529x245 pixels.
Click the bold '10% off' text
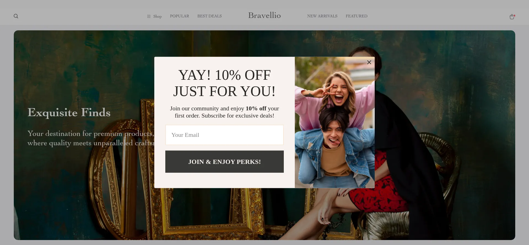256,108
